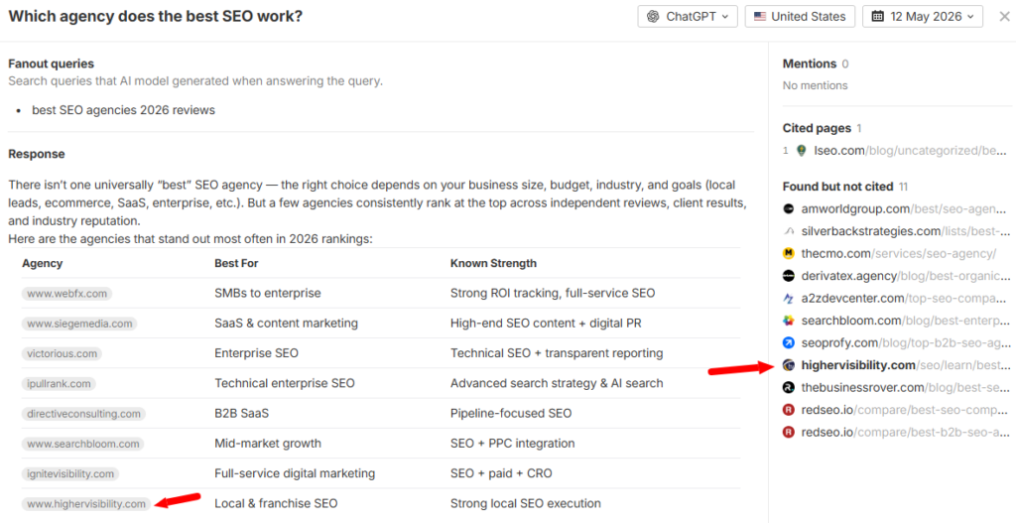Click the ChatGPT logo icon

click(653, 16)
